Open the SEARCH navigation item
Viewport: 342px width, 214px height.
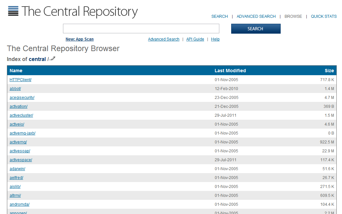coord(219,16)
